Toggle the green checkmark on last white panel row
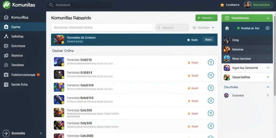The height and width of the screenshot is (138, 276). [x=268, y=77]
